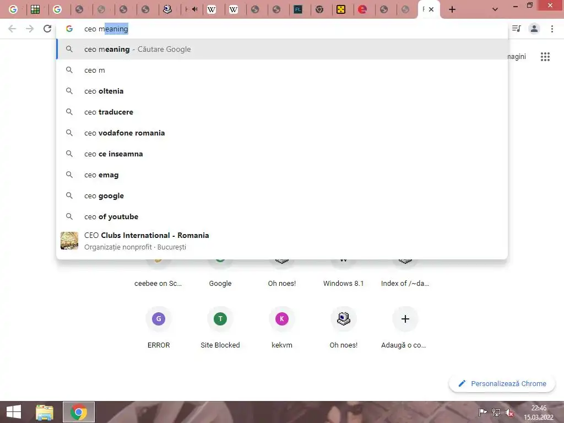Open the kekvm shortcut tile
Screen dimensions: 564x423
pyautogui.click(x=282, y=327)
